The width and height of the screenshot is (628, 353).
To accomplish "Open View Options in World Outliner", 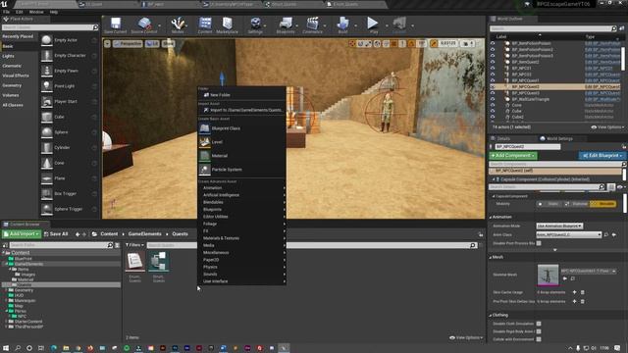I will (608, 127).
